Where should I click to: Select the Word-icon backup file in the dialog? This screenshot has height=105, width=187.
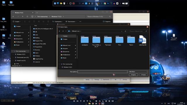[143, 41]
